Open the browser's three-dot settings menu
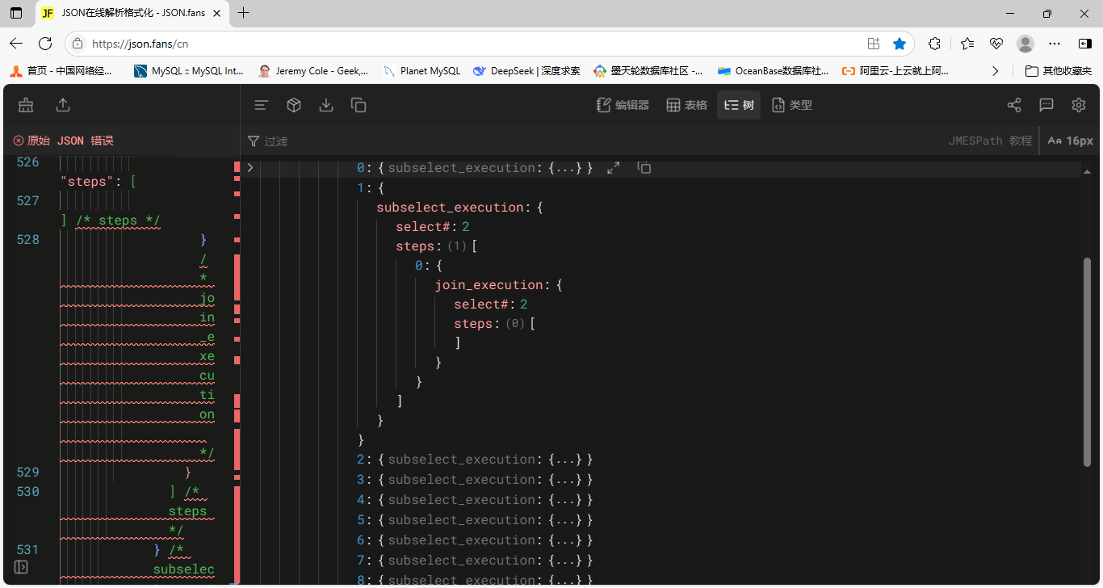This screenshot has width=1103, height=588. point(1055,44)
